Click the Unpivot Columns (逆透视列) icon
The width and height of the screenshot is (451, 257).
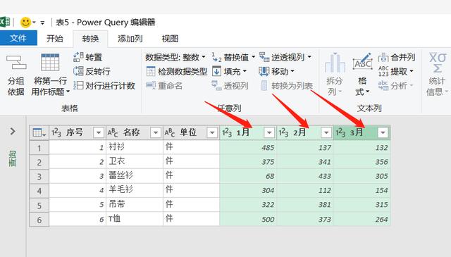point(264,57)
